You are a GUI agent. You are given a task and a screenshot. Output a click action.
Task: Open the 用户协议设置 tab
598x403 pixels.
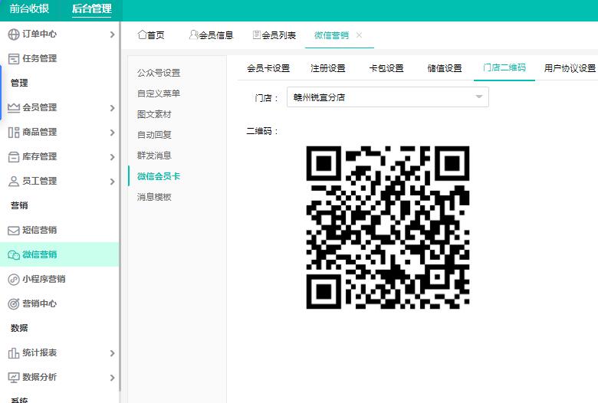(570, 68)
